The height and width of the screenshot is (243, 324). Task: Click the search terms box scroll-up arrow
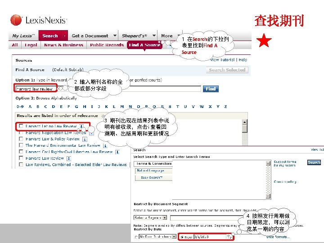click(x=268, y=163)
